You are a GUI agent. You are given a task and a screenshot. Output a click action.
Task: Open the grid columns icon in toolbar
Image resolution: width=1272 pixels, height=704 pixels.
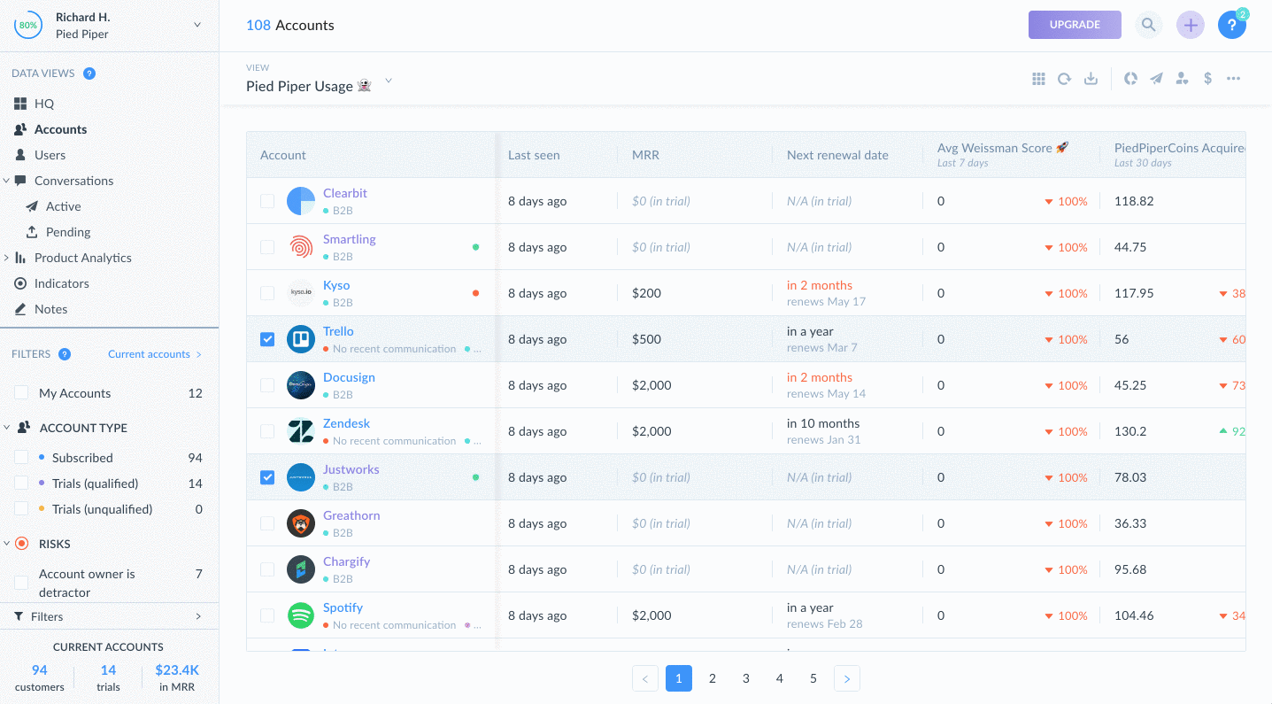pos(1038,79)
